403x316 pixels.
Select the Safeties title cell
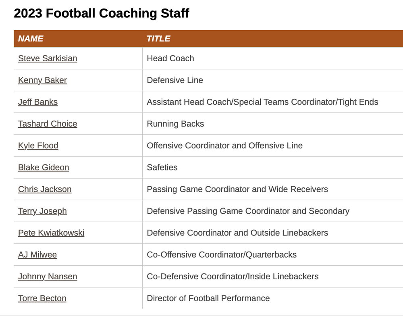[x=162, y=167]
